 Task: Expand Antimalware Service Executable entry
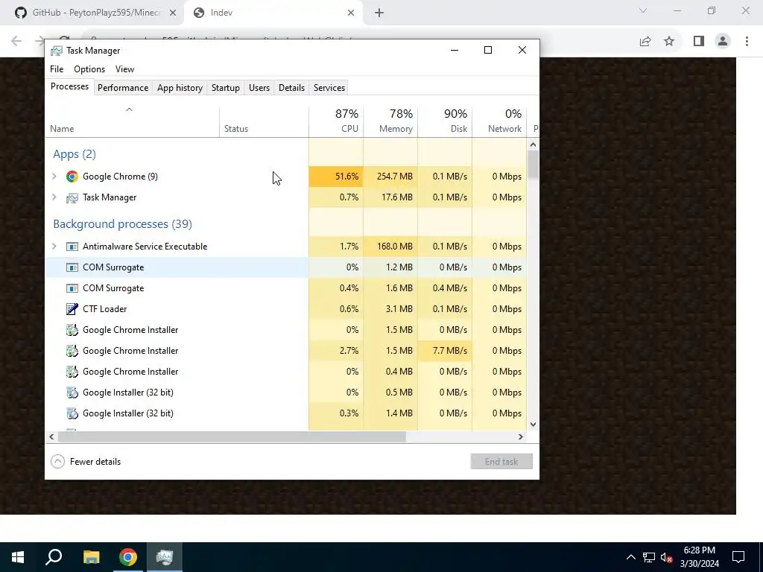point(54,247)
